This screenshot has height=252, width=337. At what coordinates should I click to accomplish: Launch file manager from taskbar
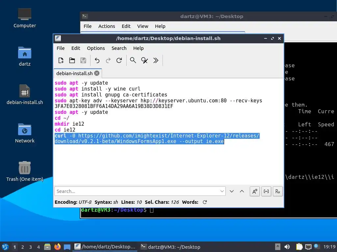click(x=47, y=247)
